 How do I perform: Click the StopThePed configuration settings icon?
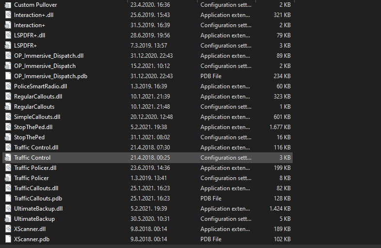8,137
